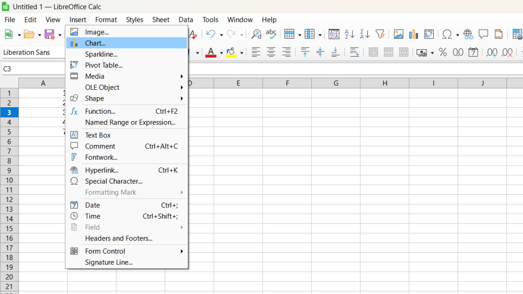Screen dimensions: 523x294
Task: Select Special Character... menu entry
Action: [126, 181]
